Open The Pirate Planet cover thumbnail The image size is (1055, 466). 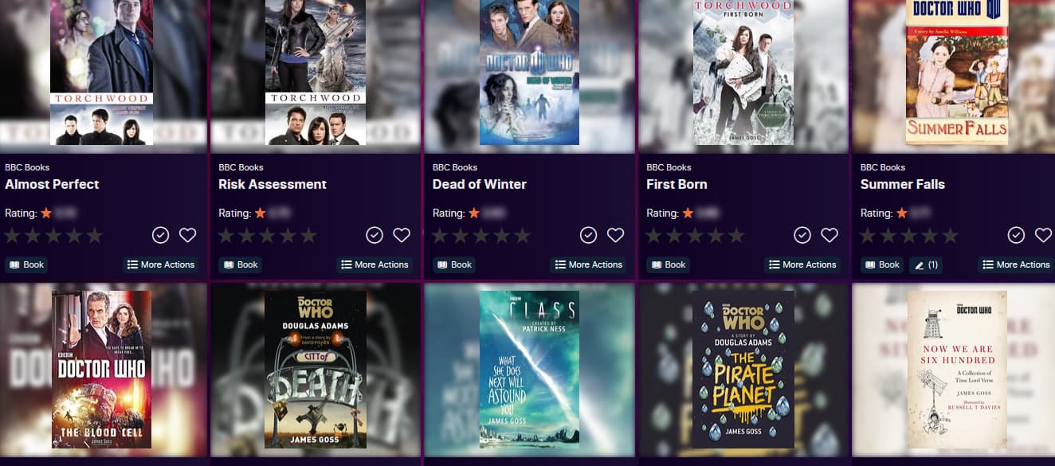(743, 369)
